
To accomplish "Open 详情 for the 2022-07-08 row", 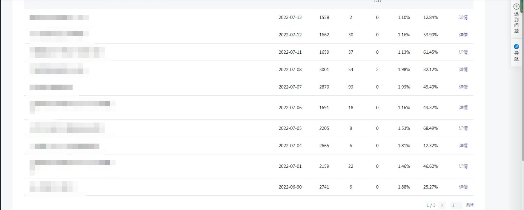I will pyautogui.click(x=463, y=70).
